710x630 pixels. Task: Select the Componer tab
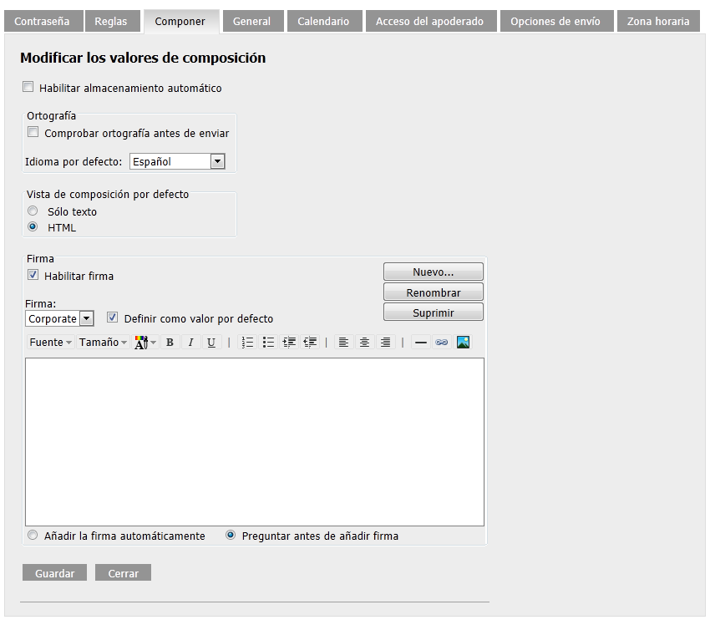coord(181,21)
